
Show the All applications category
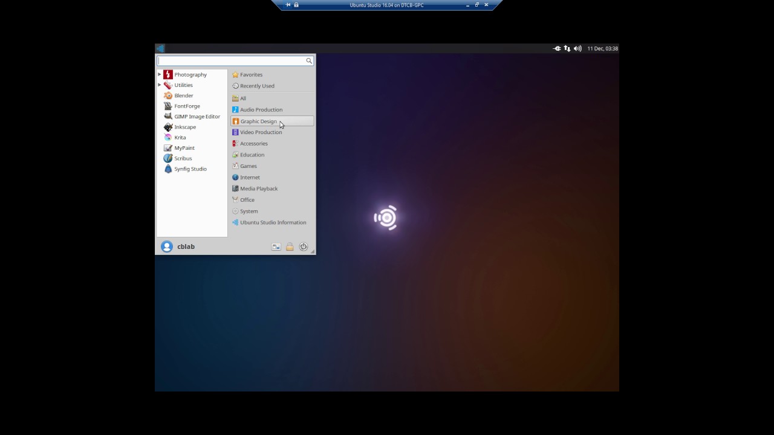click(x=272, y=98)
